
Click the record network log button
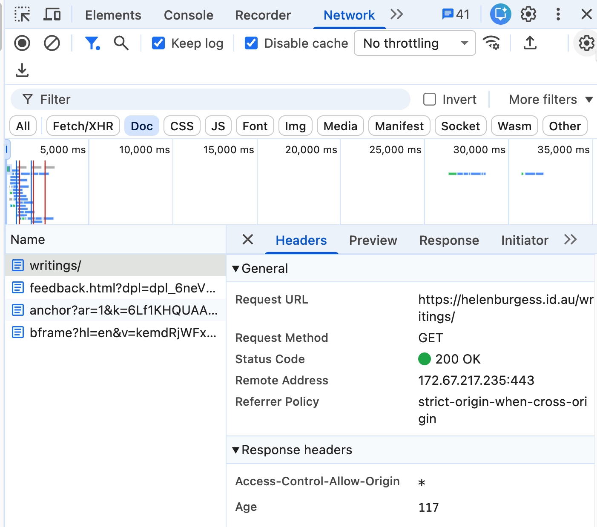click(x=22, y=43)
